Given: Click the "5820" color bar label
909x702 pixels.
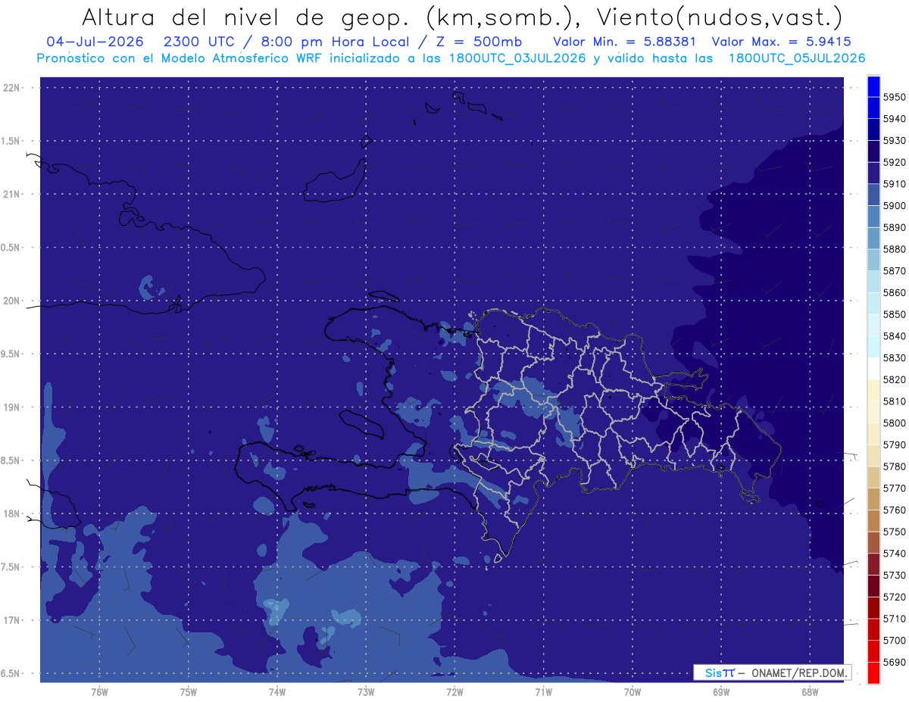Looking at the screenshot, I should [894, 379].
